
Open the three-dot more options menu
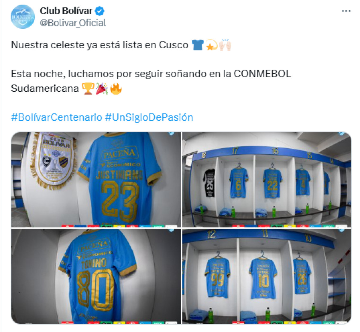[x=346, y=11]
